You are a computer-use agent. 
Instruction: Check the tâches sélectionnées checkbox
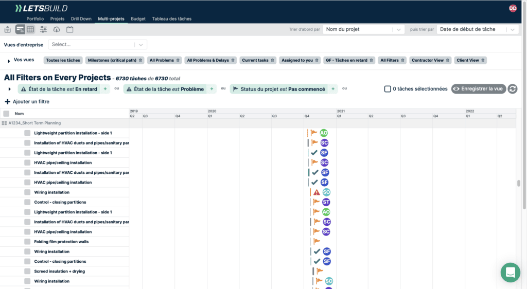click(x=388, y=89)
